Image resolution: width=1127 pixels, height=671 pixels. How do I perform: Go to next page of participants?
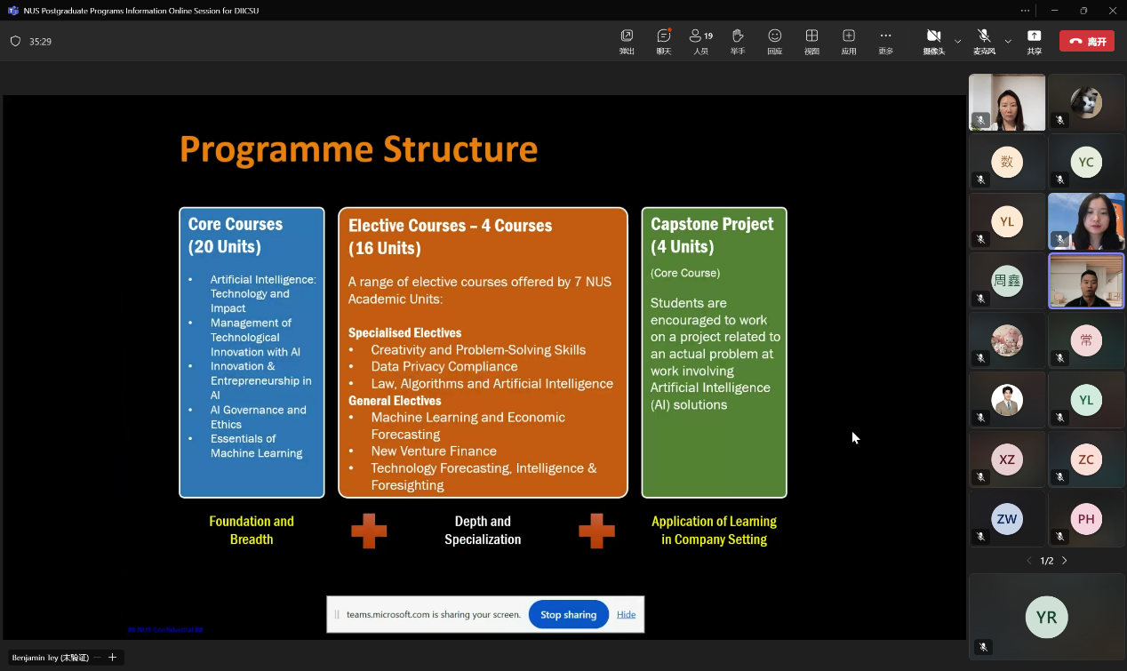(1065, 561)
